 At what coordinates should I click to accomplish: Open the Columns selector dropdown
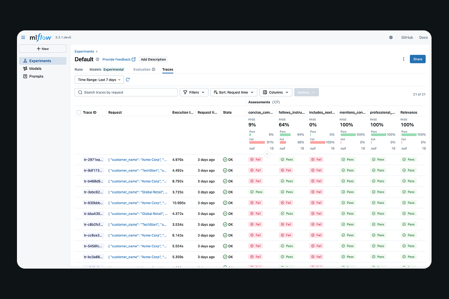click(275, 92)
